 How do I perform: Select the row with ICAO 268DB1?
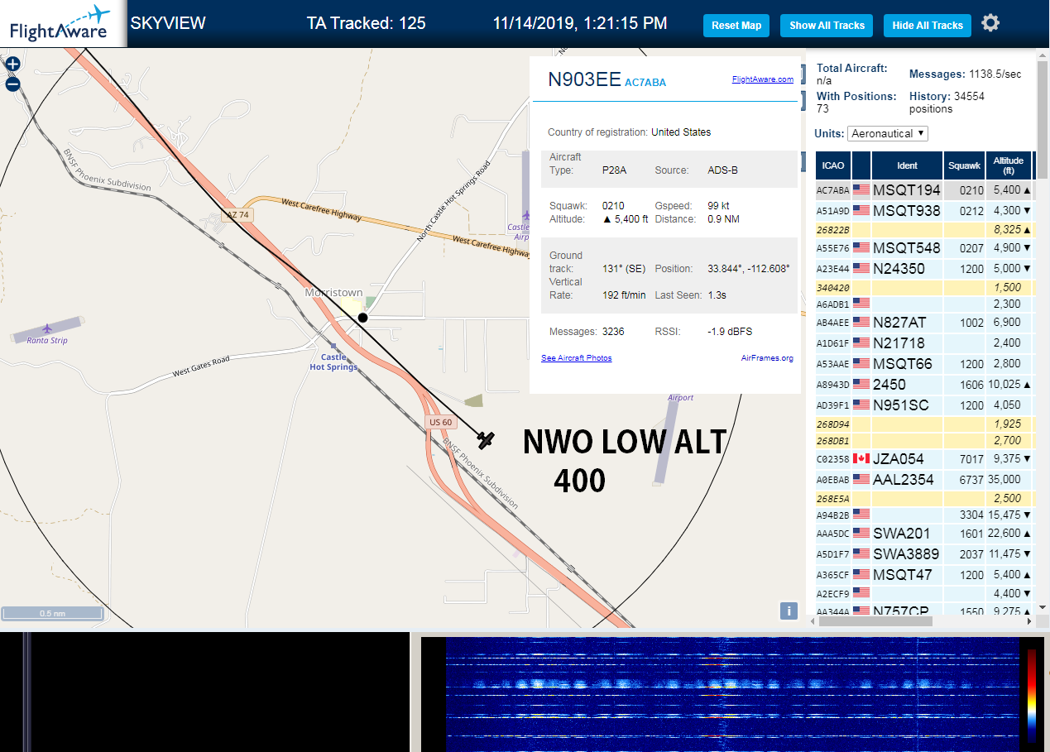(924, 441)
